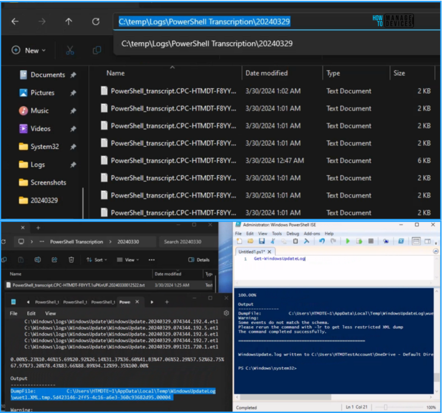Image resolution: width=442 pixels, height=413 pixels.
Task: Close the tab in lower File Explorer
Action: [23, 228]
